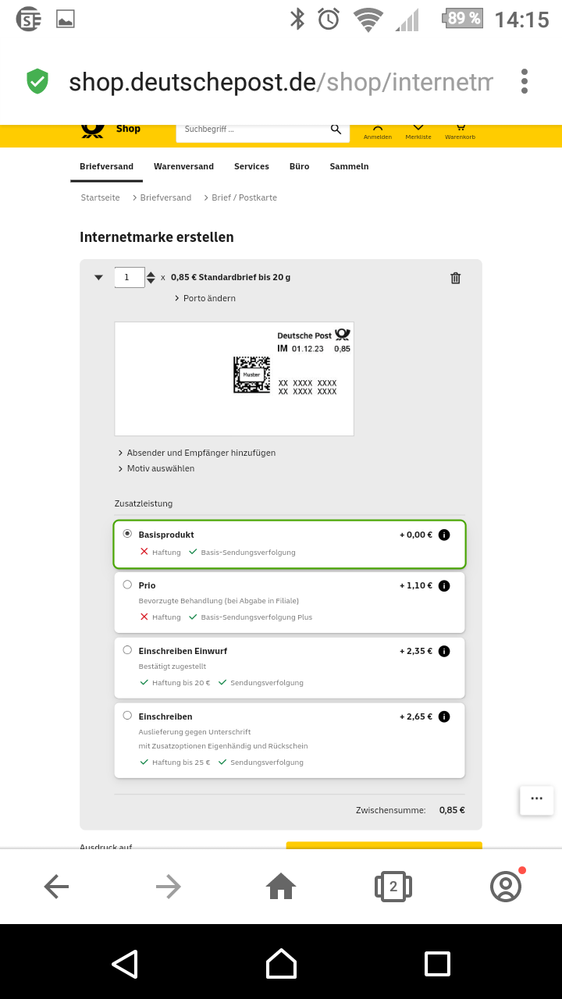Image resolution: width=562 pixels, height=999 pixels.
Task: Expand Absender und Empfänger hinzufügen
Action: [197, 453]
